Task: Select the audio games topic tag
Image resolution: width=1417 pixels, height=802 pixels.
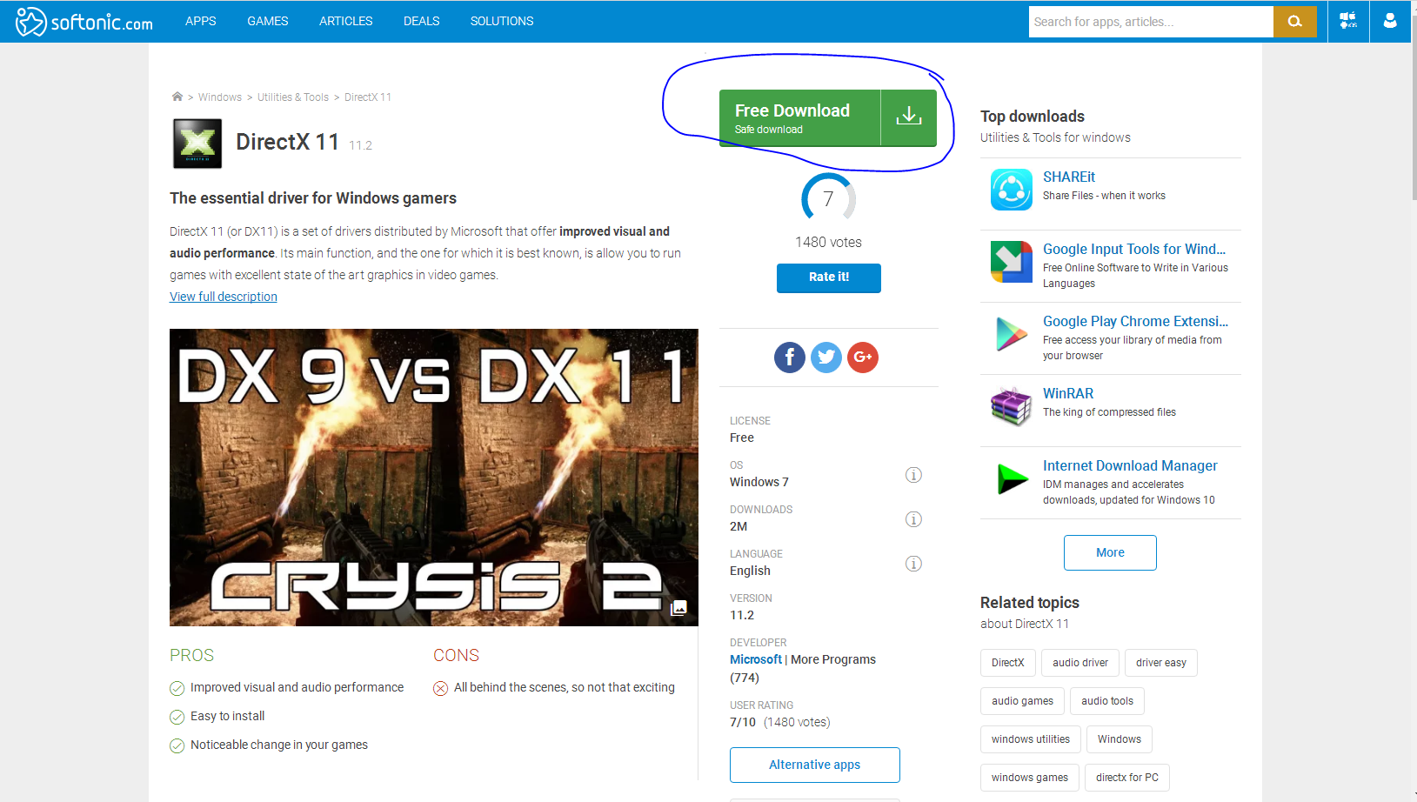Action: point(1022,701)
